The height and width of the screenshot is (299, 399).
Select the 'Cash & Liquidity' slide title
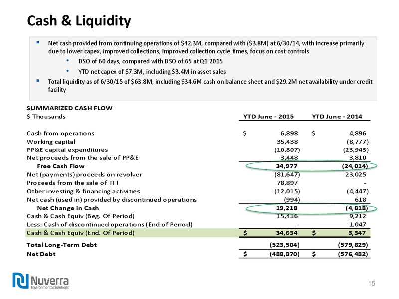pyautogui.click(x=79, y=21)
